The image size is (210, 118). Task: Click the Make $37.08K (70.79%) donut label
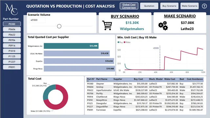40,111
